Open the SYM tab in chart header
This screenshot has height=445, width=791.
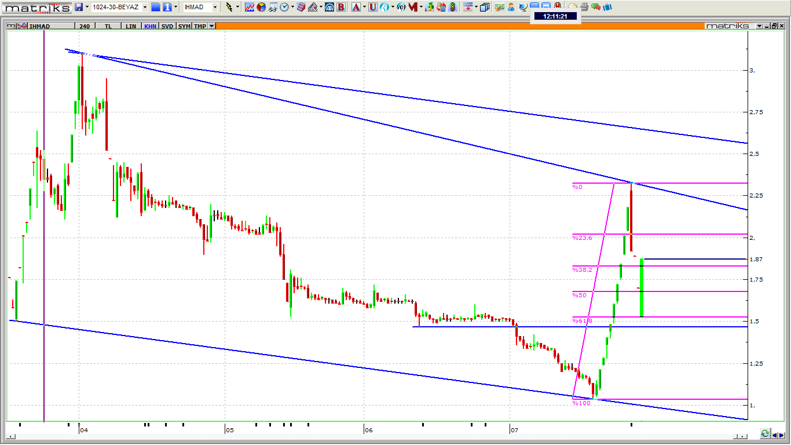184,26
